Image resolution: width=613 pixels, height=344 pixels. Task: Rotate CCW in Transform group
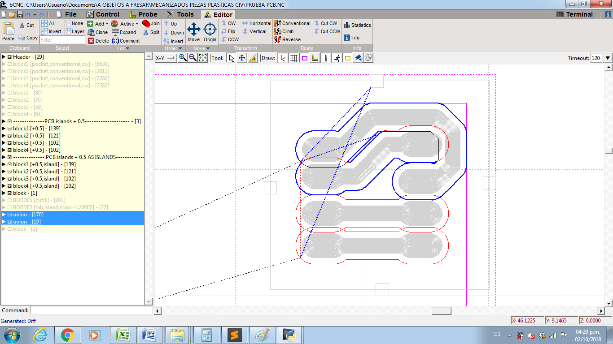[x=230, y=39]
